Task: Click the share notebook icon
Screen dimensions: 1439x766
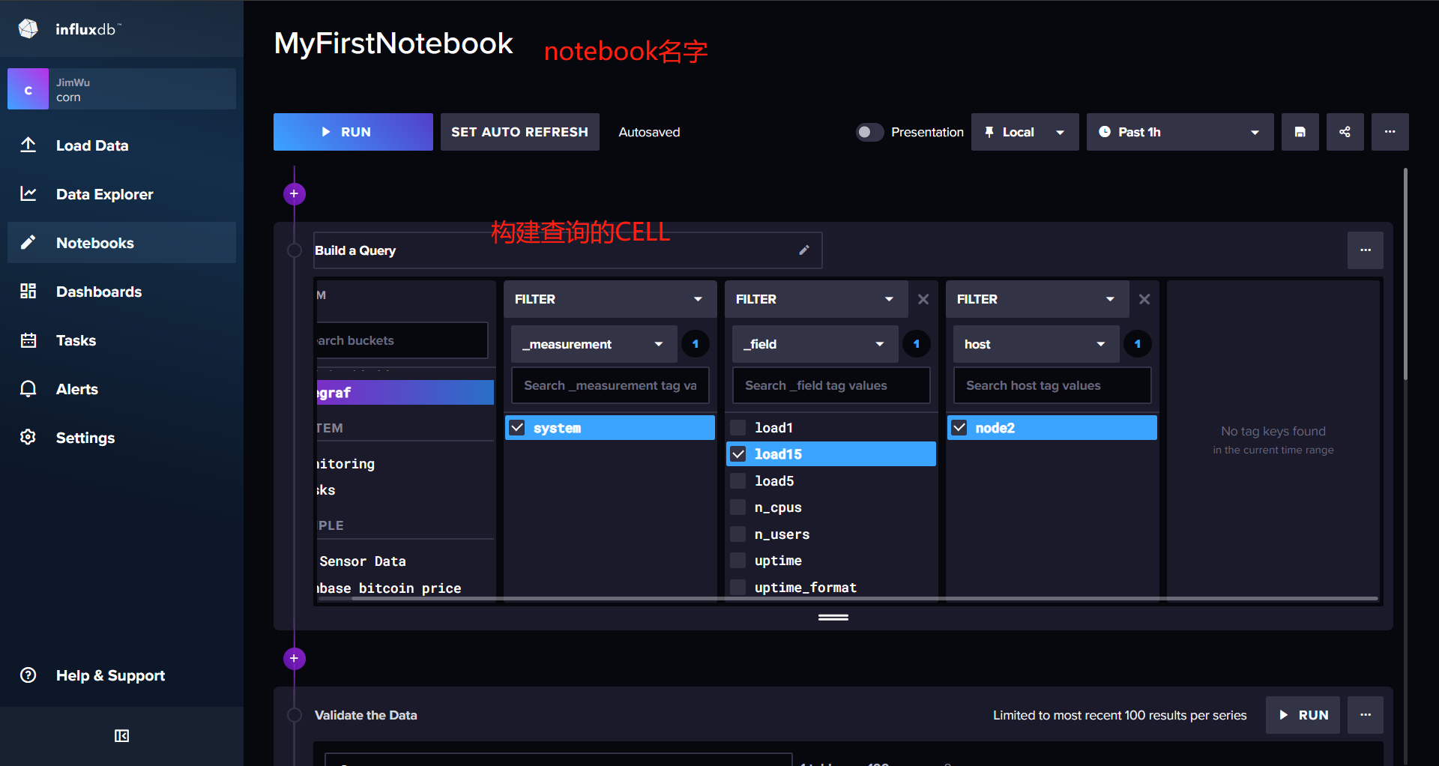Action: (x=1345, y=132)
